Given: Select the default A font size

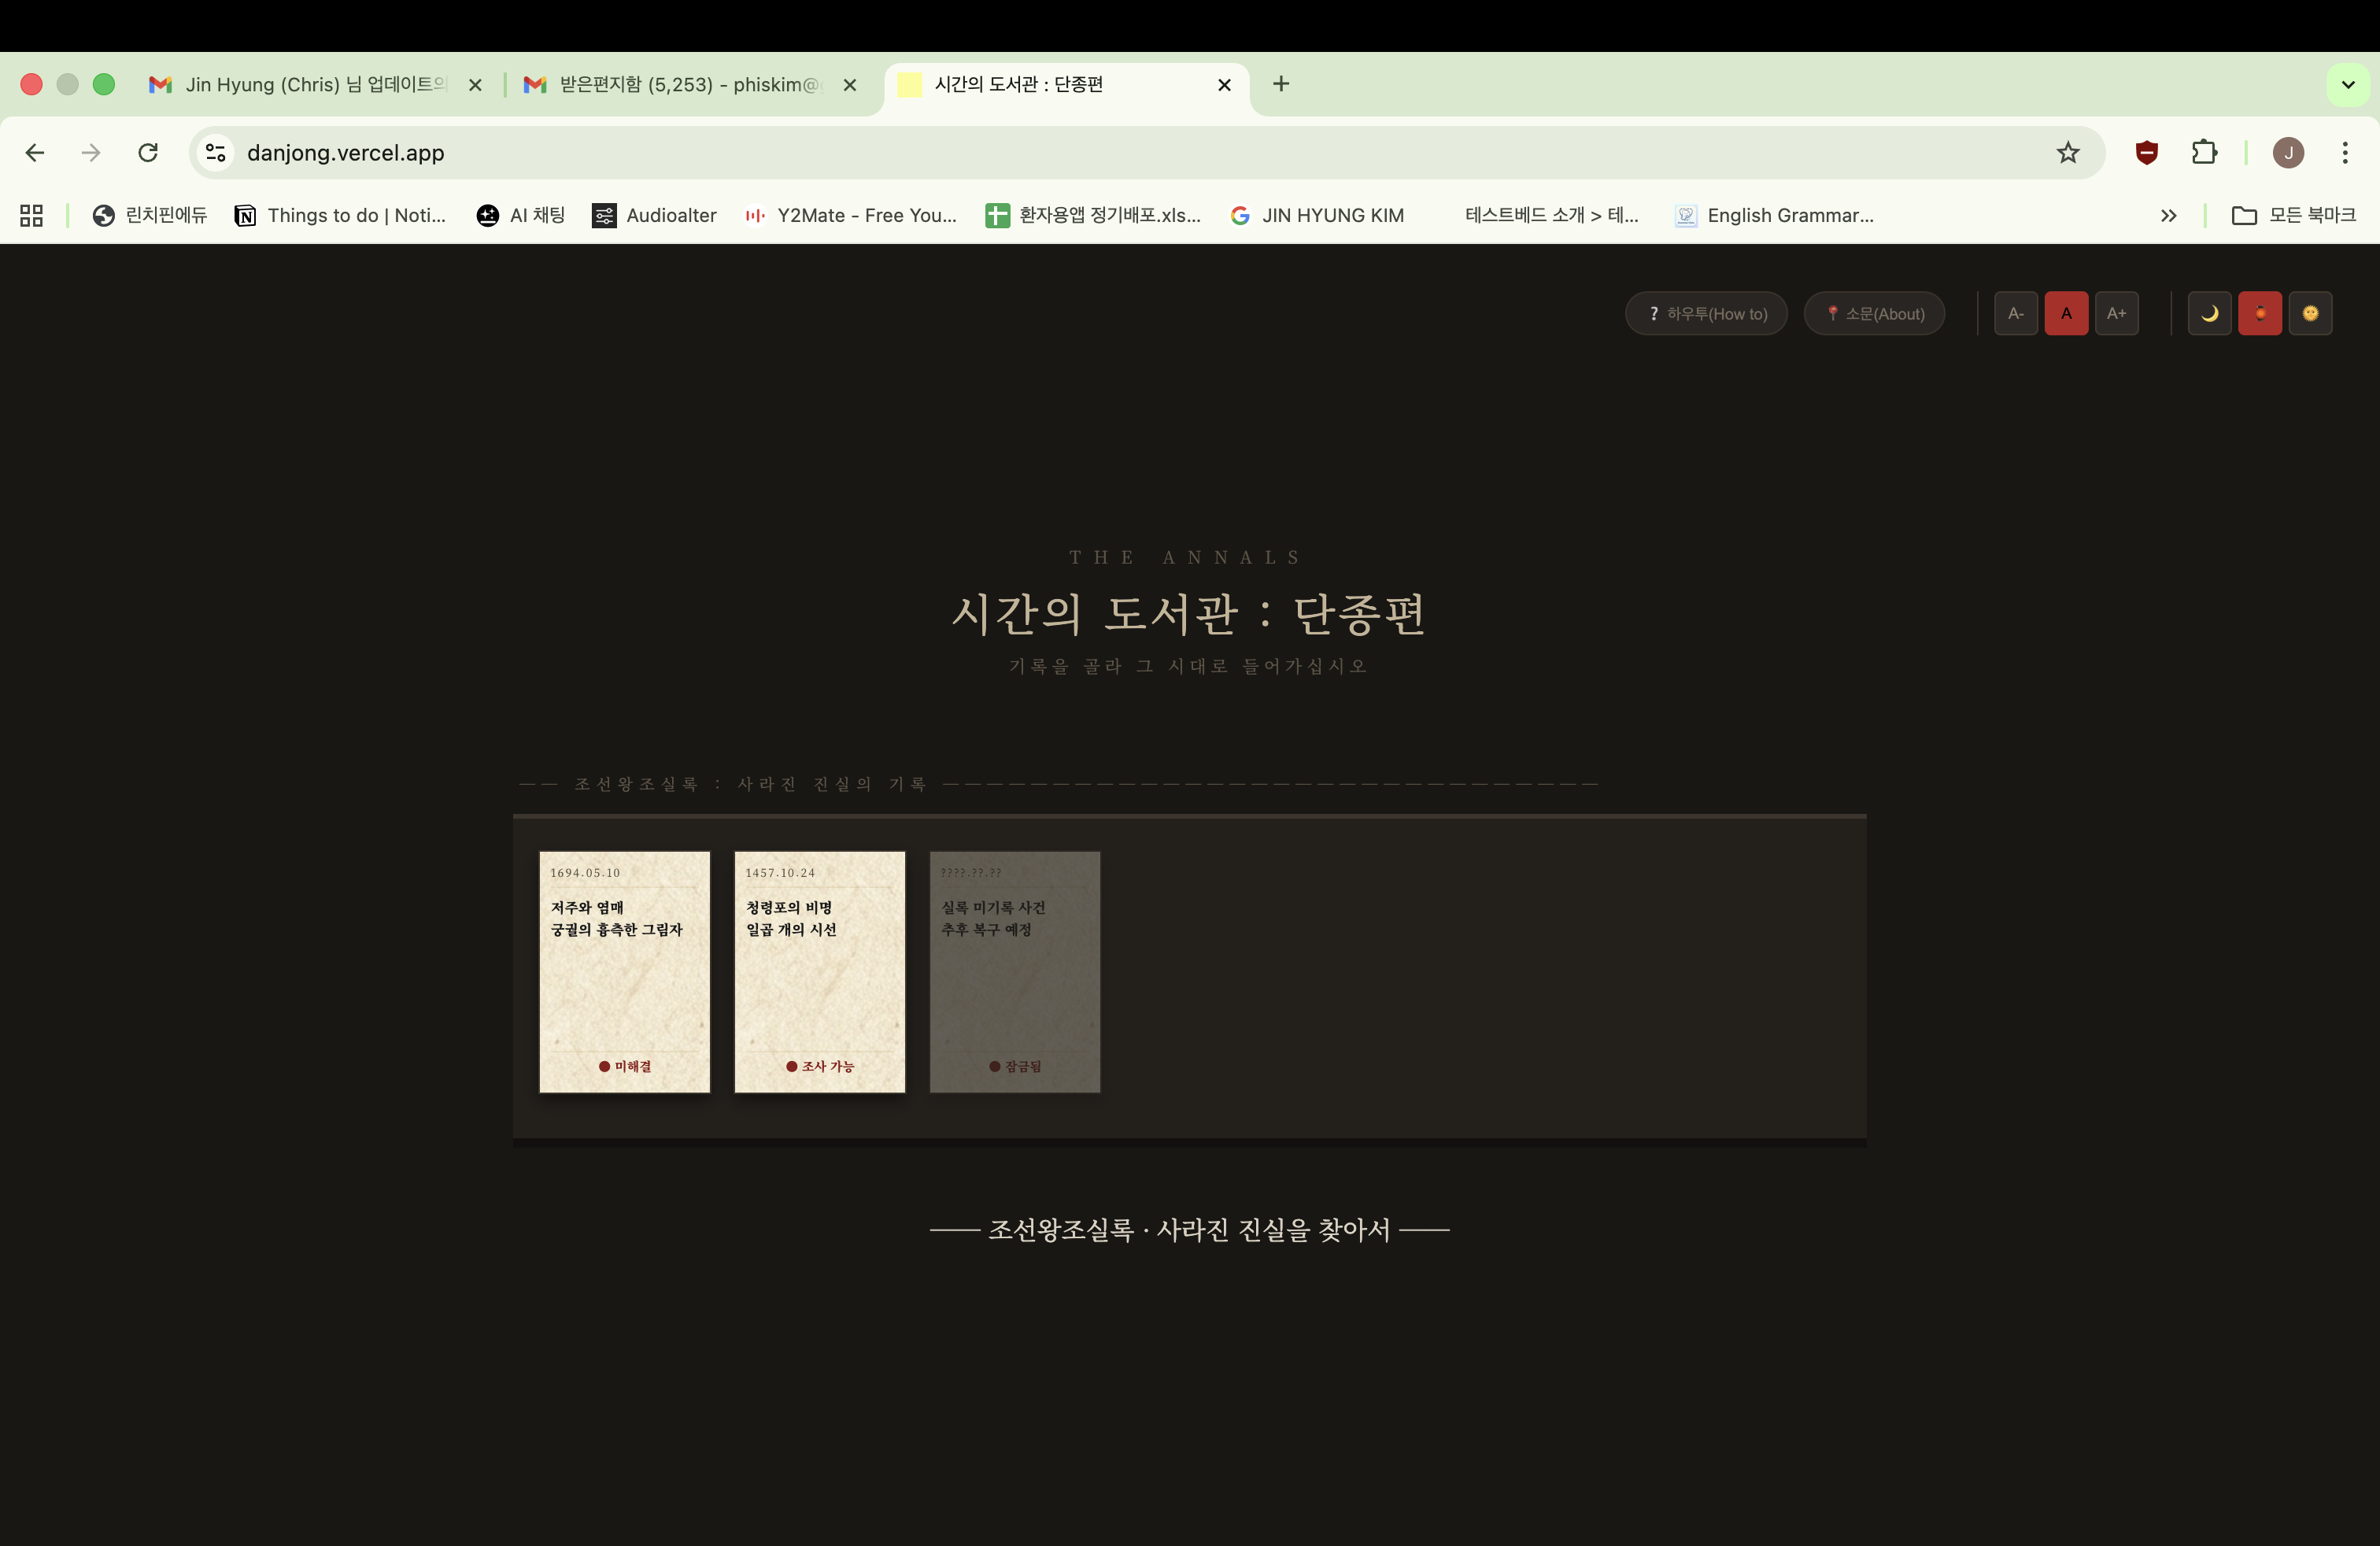Looking at the screenshot, I should pos(2066,313).
